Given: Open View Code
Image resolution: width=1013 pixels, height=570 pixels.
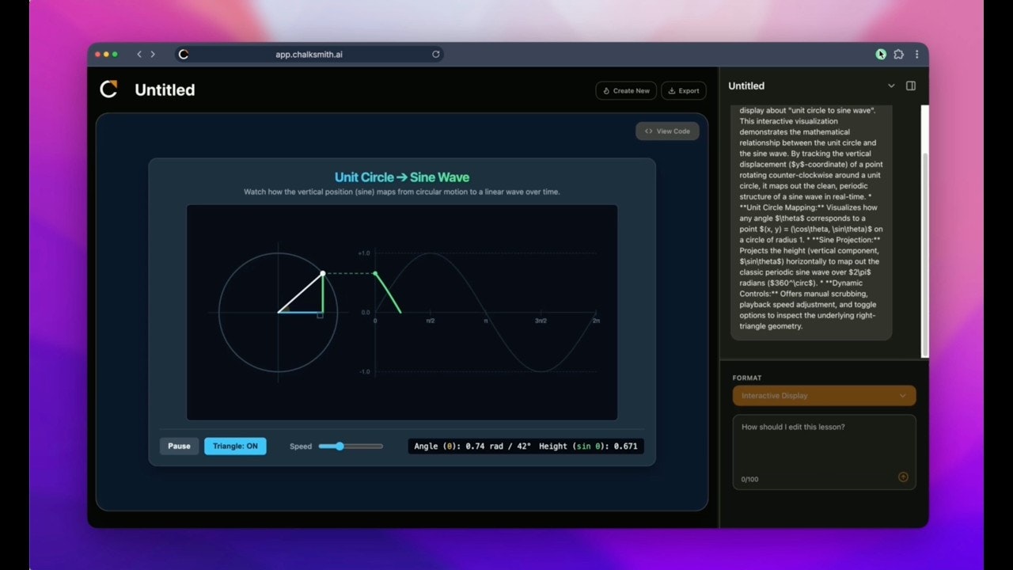Looking at the screenshot, I should (x=667, y=131).
